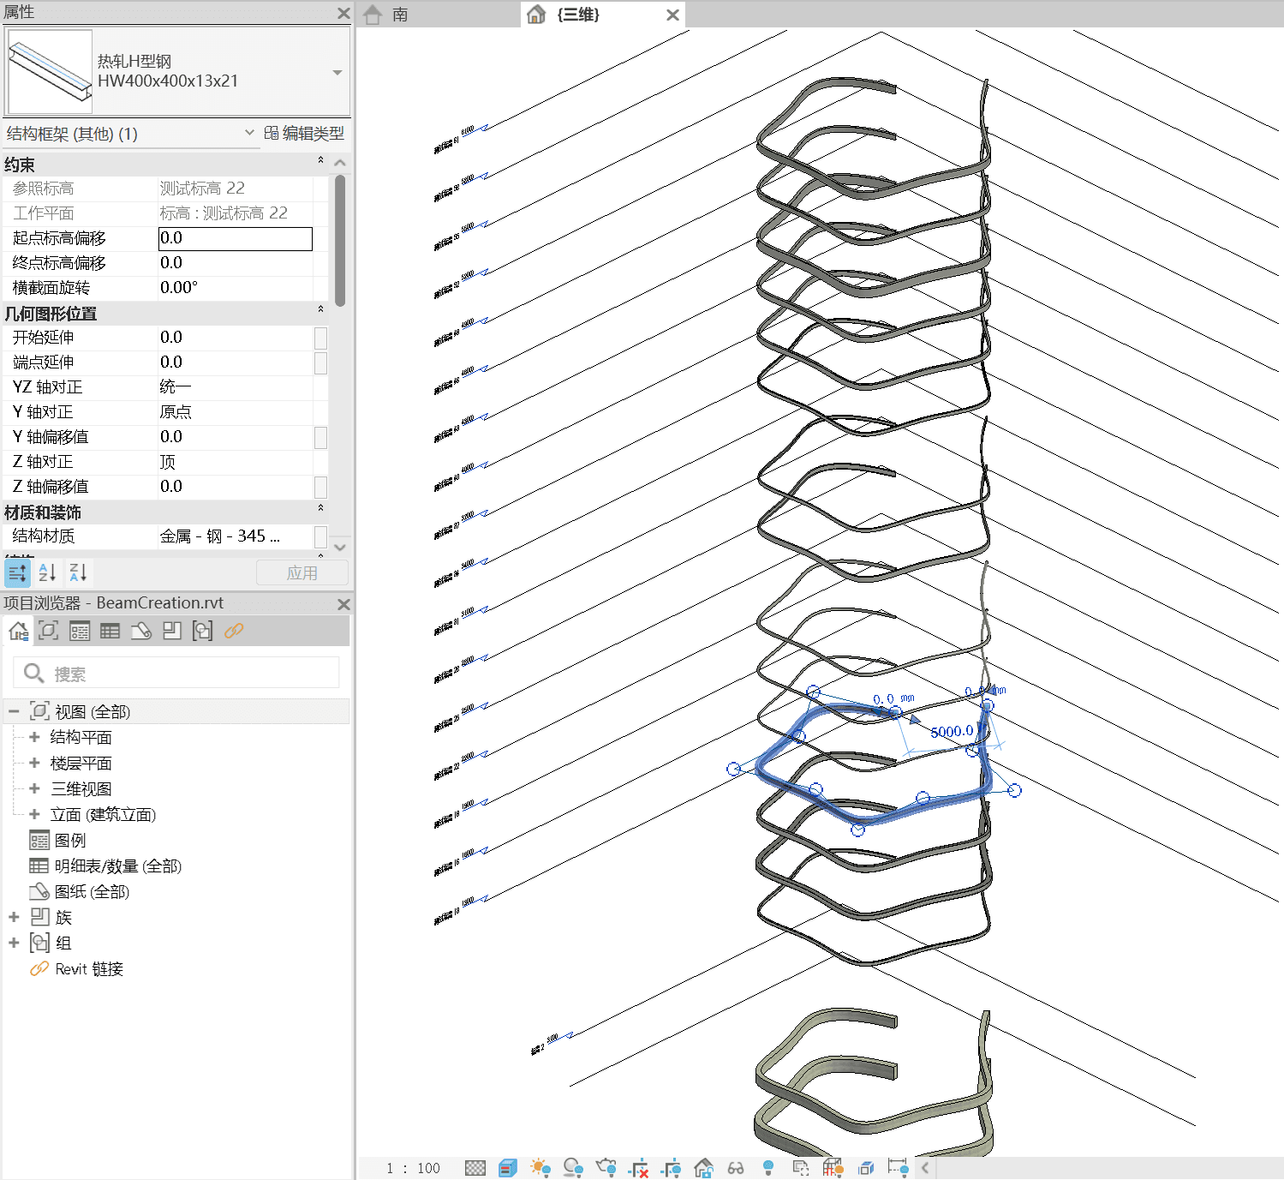Select the Revit links icon in browser toolbar
1284x1180 pixels.
pyautogui.click(x=235, y=632)
